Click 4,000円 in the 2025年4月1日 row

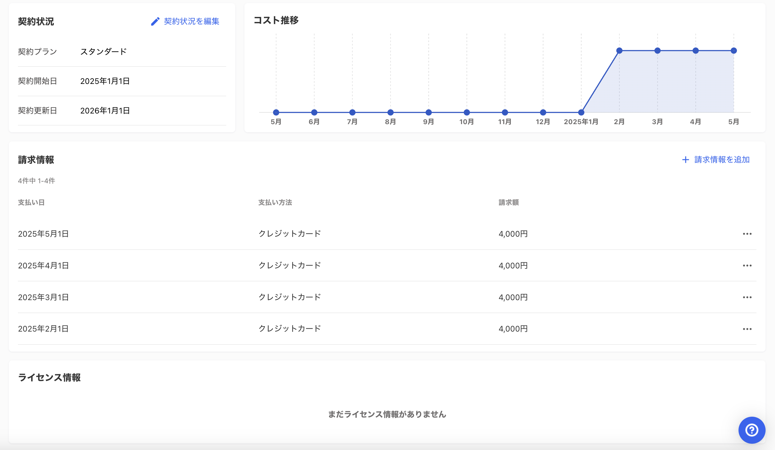coord(513,266)
